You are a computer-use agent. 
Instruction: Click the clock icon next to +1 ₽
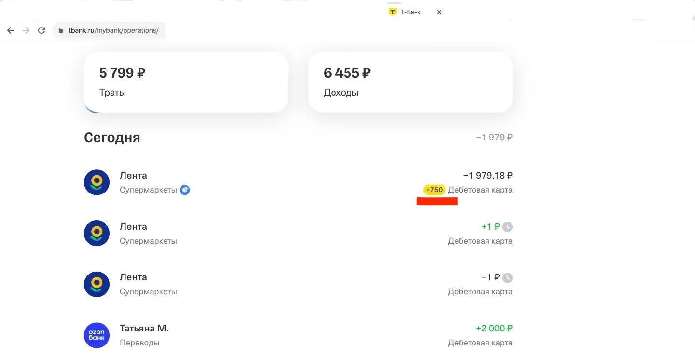(507, 227)
